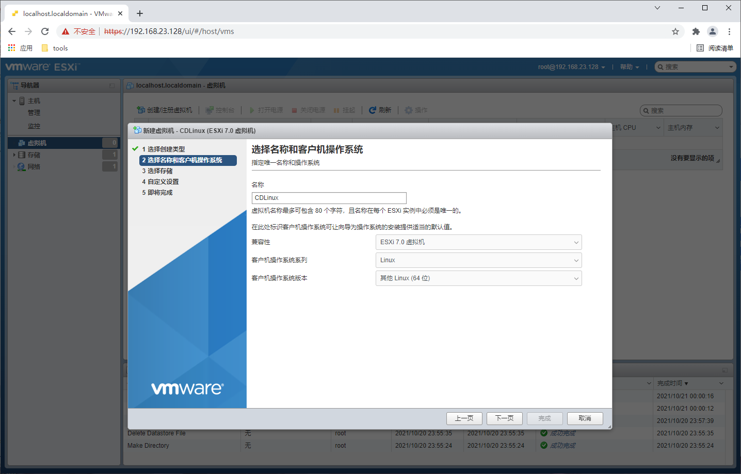Viewport: 741px width, 474px height.
Task: Click the localhost.localdomain - 虚拟机 panel title
Action: click(x=181, y=86)
